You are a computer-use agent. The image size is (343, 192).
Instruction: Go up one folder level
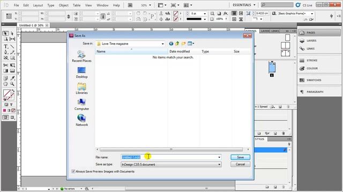tap(177, 44)
